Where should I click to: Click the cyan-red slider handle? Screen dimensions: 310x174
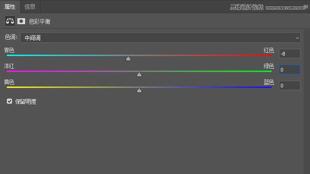128,59
